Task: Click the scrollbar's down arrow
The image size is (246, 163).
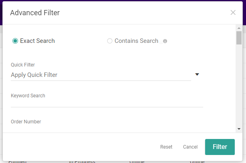Action: coord(239,129)
